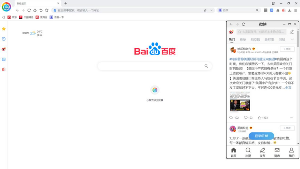Click the Baidu search magnifier
This screenshot has height=169, width=300.
[x=206, y=66]
